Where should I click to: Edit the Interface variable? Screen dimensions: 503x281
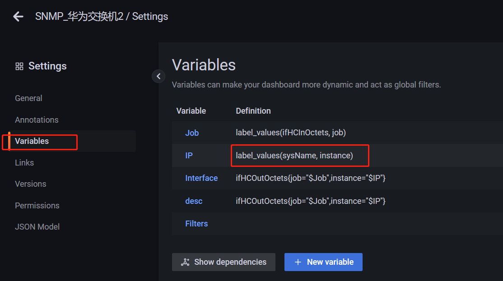[201, 178]
